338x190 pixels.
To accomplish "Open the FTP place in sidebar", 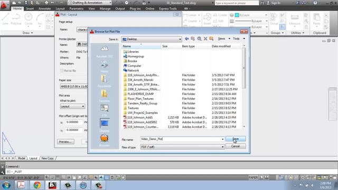I will click(105, 110).
